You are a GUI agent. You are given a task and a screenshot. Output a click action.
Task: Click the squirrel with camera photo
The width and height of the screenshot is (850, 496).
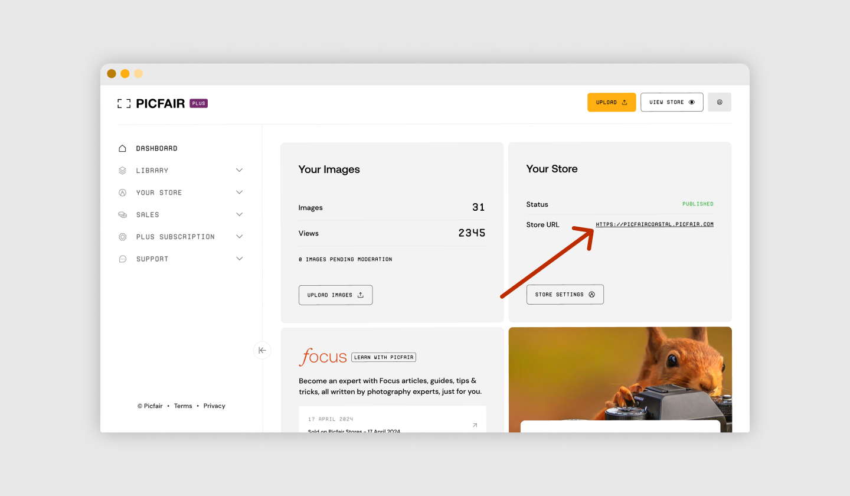(620, 380)
